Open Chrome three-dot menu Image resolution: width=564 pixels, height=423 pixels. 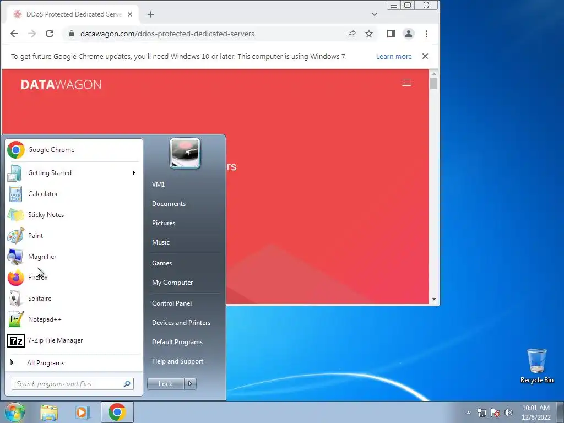click(427, 34)
